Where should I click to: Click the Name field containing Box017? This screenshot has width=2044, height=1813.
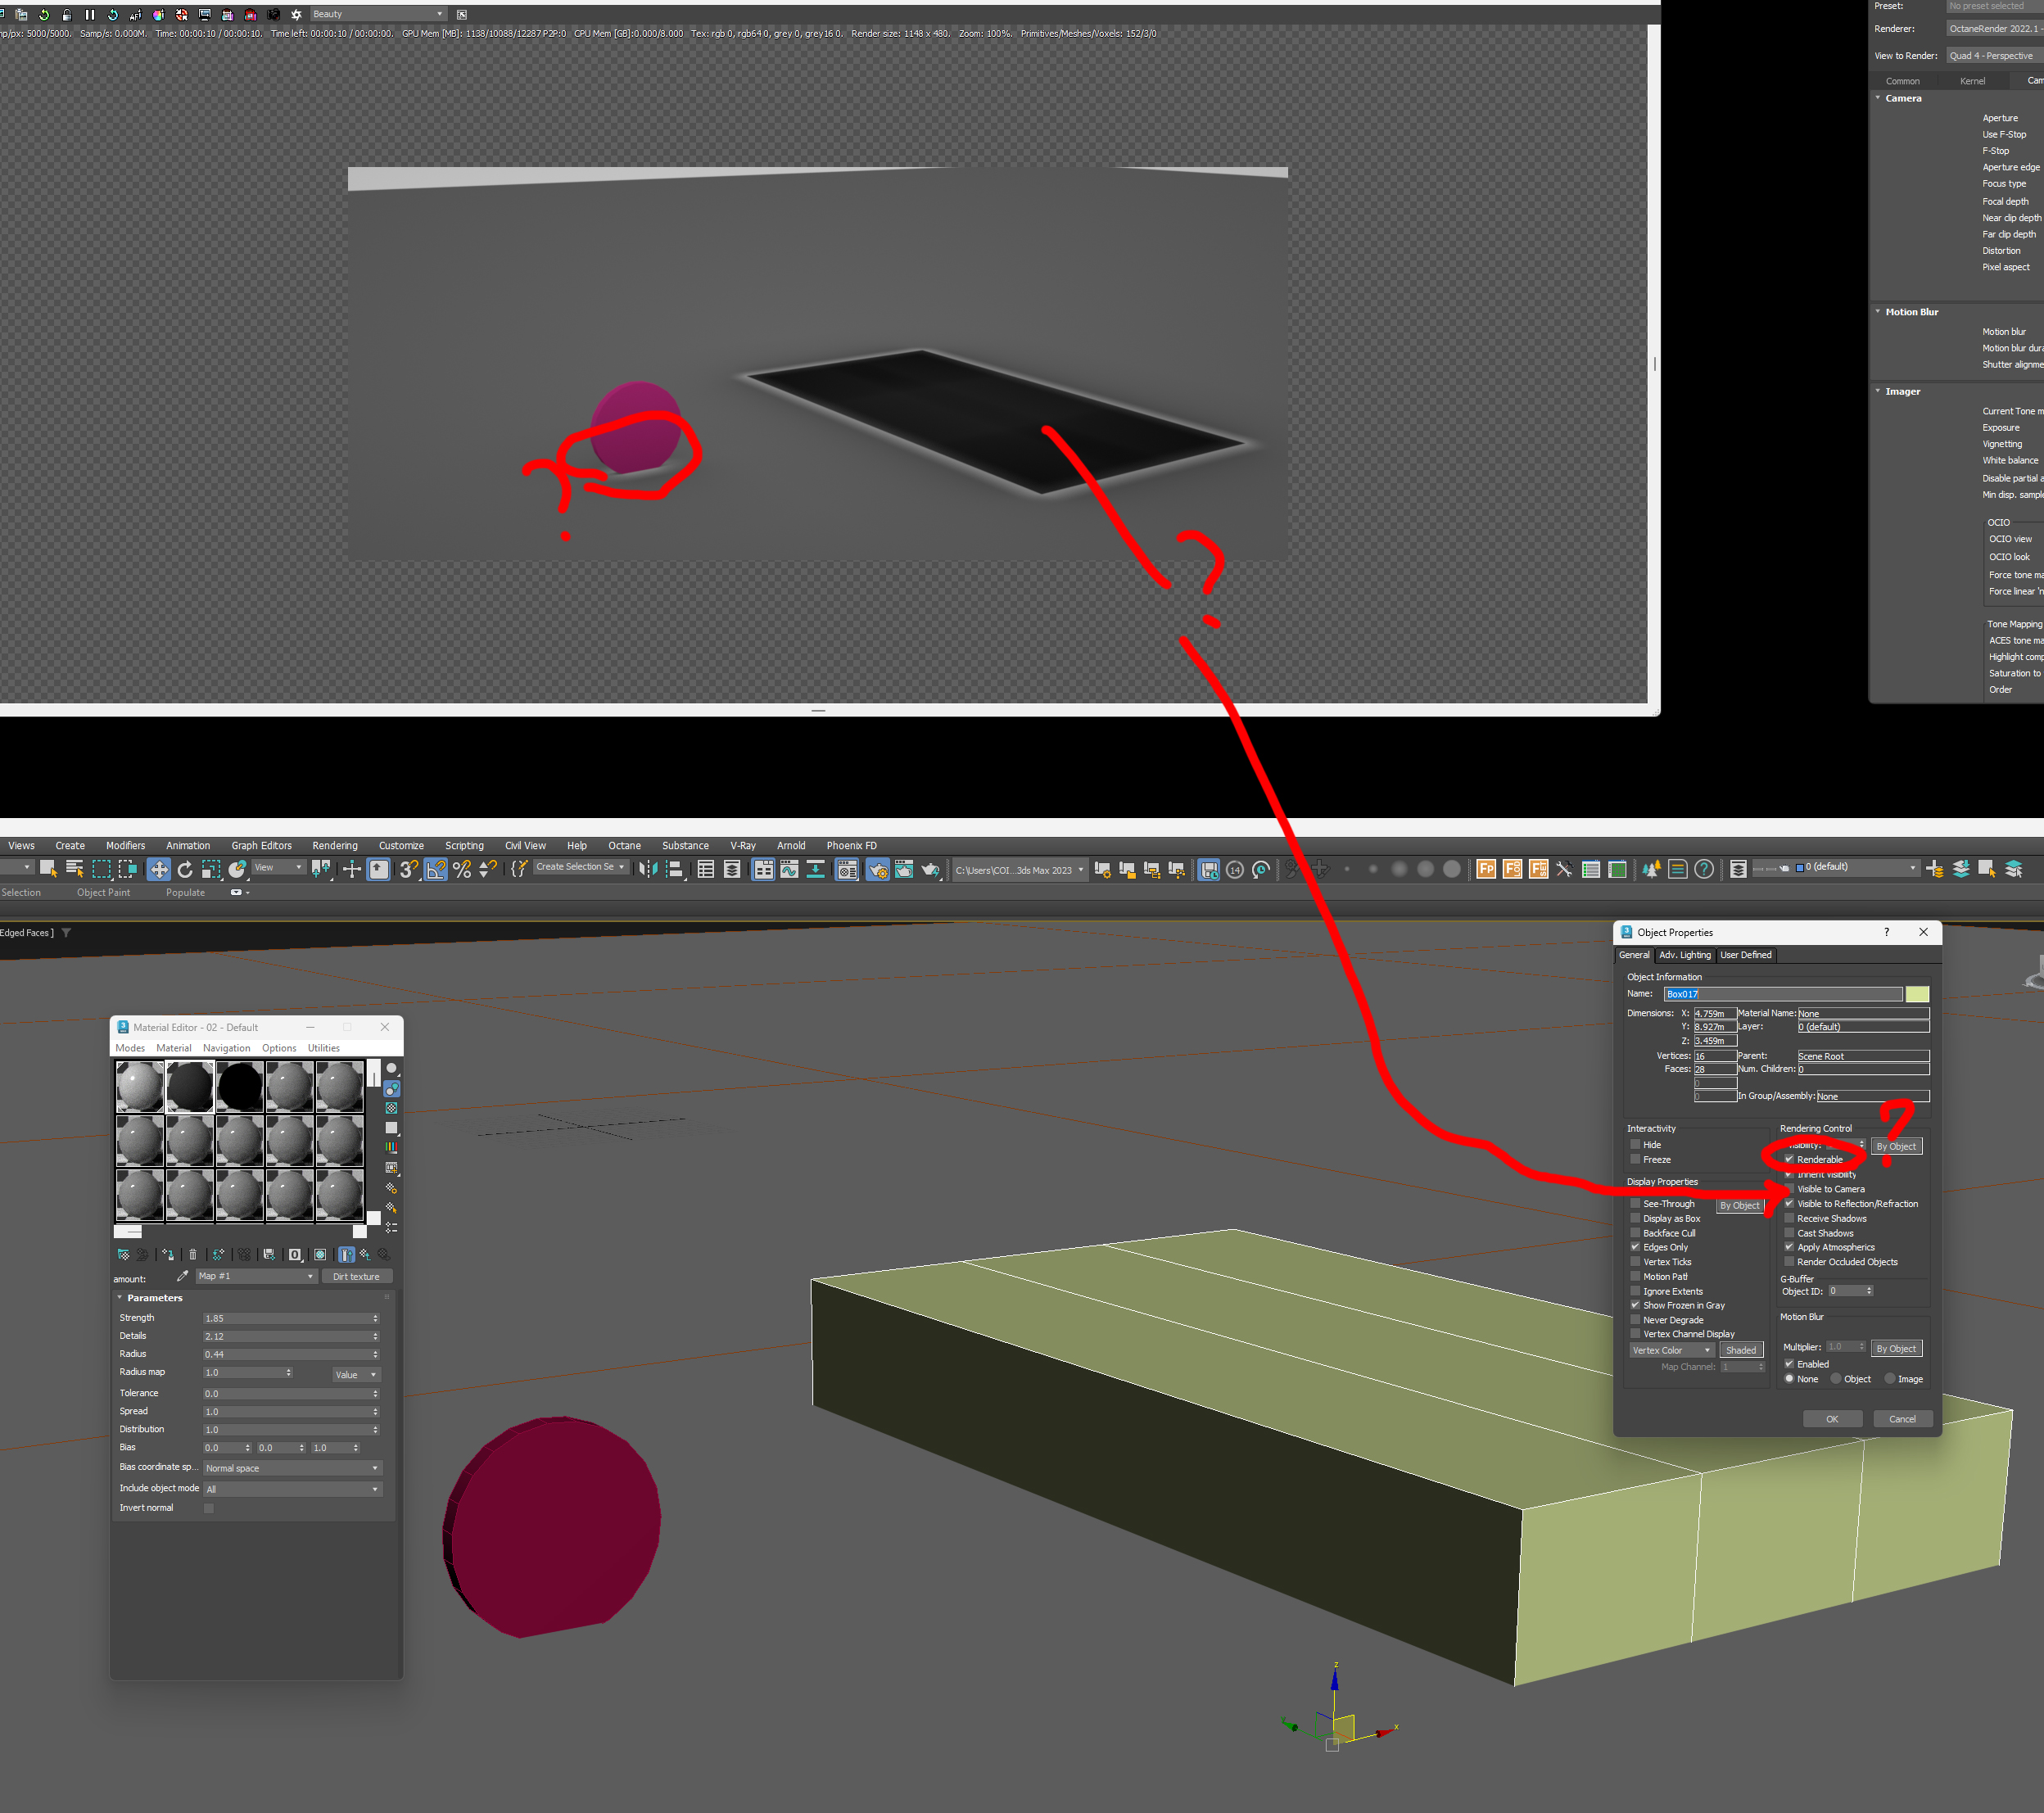pyautogui.click(x=1782, y=994)
